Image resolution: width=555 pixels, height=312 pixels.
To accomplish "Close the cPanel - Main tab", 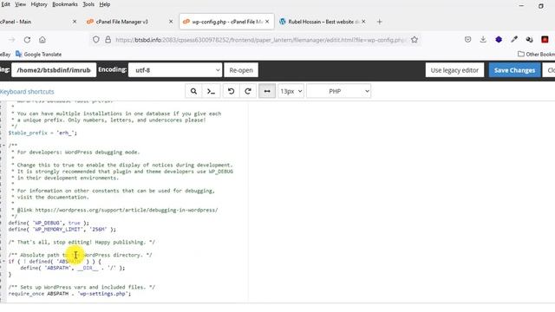I will pyautogui.click(x=75, y=22).
